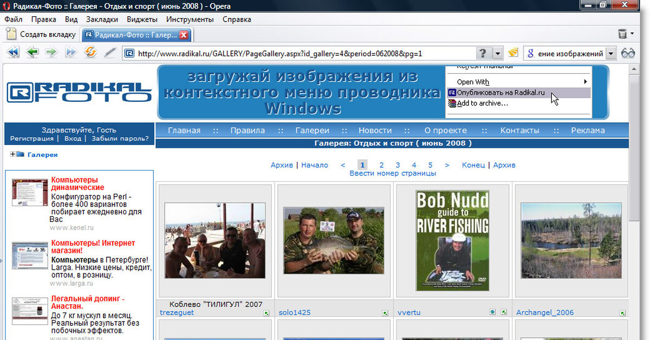Click the wand icon next to reload
Screen dimensions: 650x340
[110, 53]
